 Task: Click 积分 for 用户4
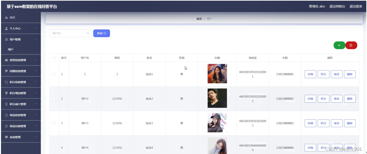tap(324, 148)
